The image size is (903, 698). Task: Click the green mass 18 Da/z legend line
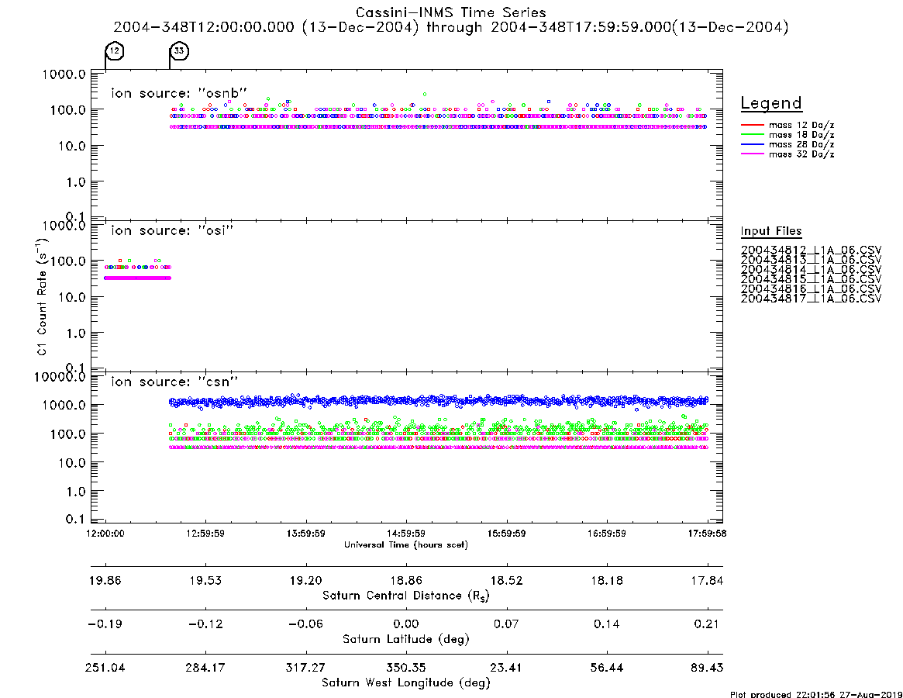[752, 135]
